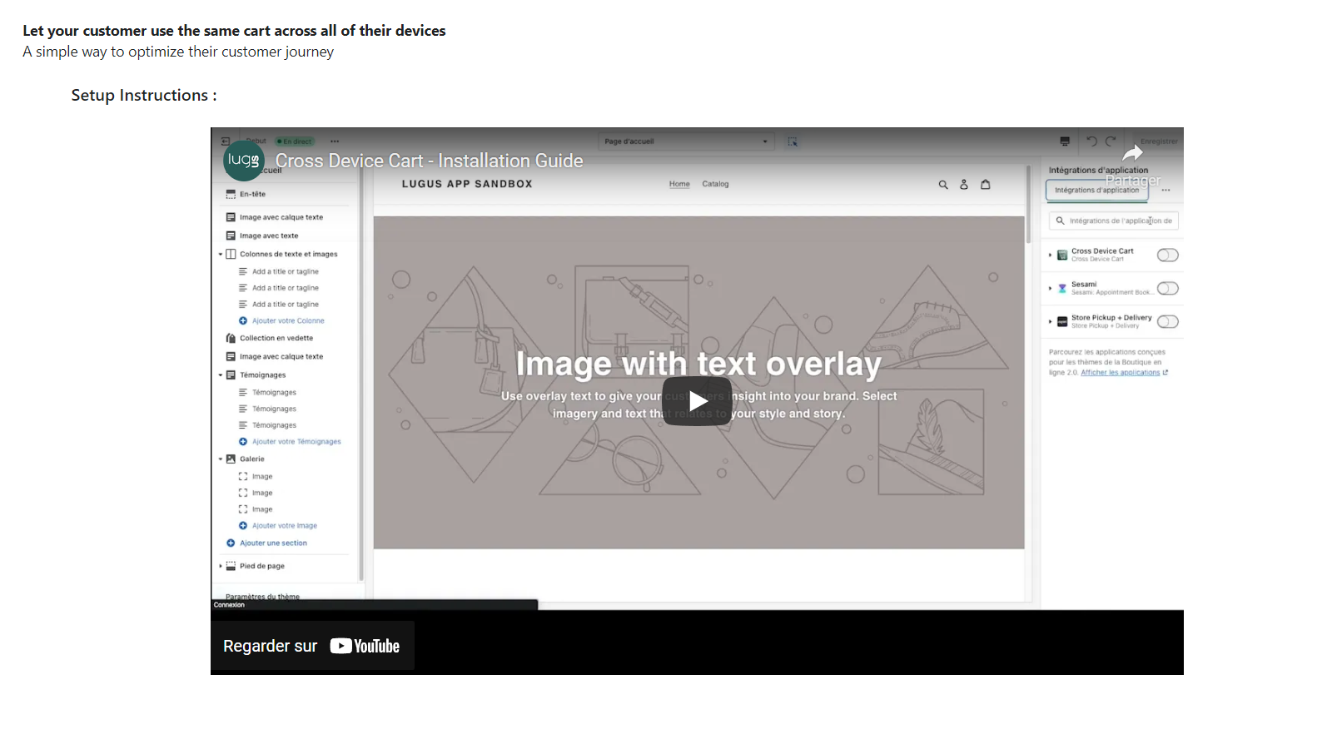Click the Afficher les applications link
This screenshot has height=749, width=1332.
coord(1120,373)
